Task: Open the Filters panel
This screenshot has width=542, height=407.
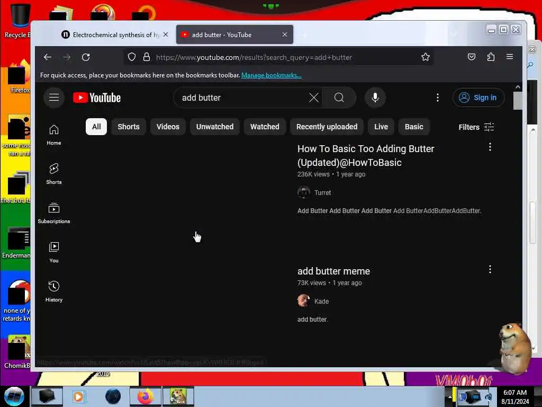Action: coord(476,127)
